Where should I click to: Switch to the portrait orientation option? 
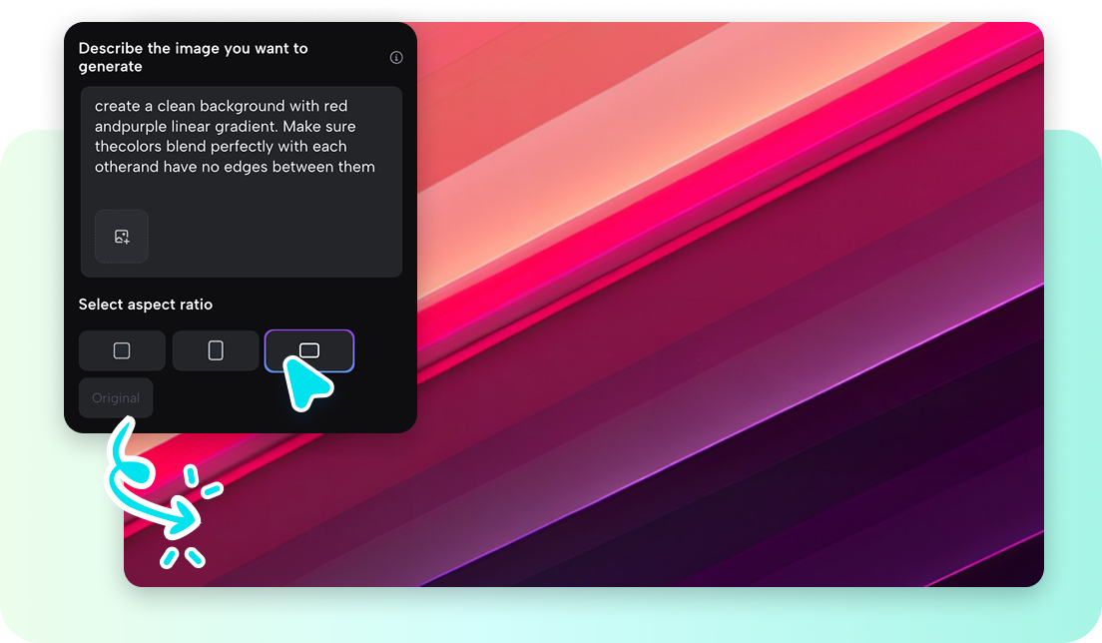point(215,350)
